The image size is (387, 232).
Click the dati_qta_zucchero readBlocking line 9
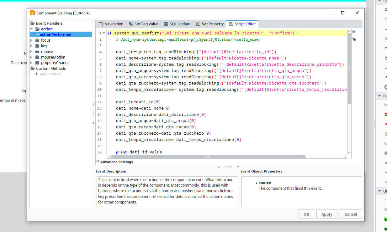coord(221,83)
